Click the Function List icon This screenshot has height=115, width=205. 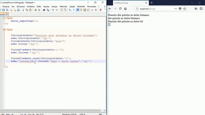point(88,10)
